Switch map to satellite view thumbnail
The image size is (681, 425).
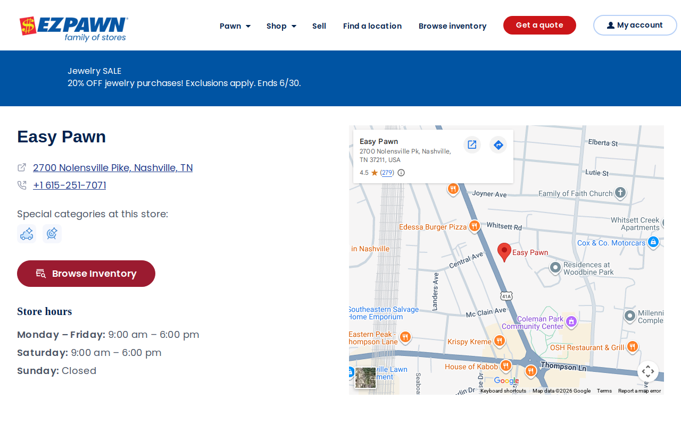pyautogui.click(x=366, y=378)
